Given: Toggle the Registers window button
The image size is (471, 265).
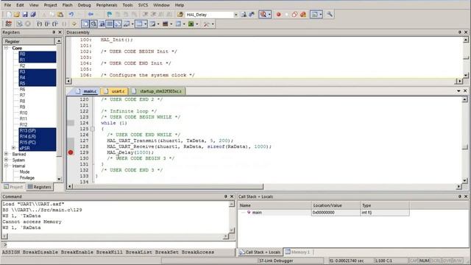Looking at the screenshot, I should 110,24.
